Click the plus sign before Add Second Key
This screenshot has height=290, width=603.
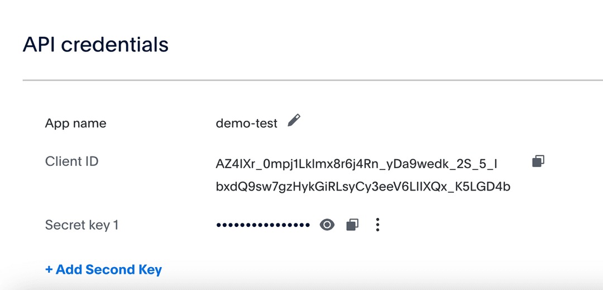click(x=49, y=270)
